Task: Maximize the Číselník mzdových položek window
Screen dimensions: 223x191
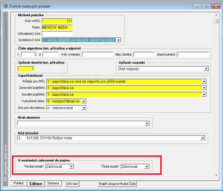Action: [x=206, y=6]
